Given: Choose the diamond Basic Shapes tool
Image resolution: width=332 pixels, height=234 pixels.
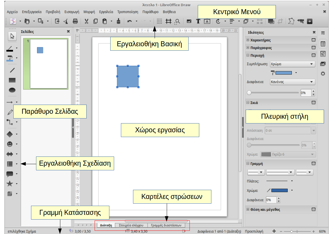Looking at the screenshot, I should pos(10,134).
